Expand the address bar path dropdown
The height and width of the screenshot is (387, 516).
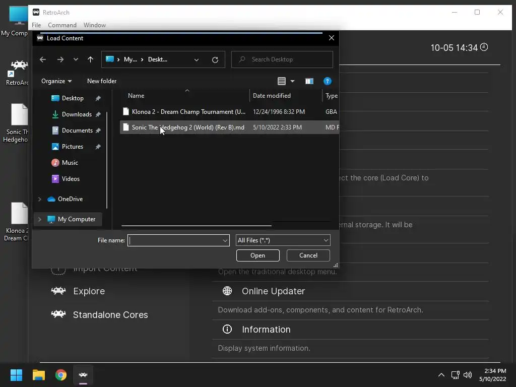pos(197,59)
